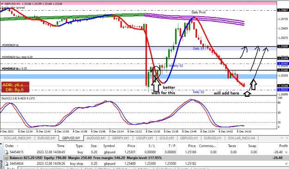This screenshot has height=169, width=289.
Task: Click the 'Daily S1' level label
Action: 198,49
